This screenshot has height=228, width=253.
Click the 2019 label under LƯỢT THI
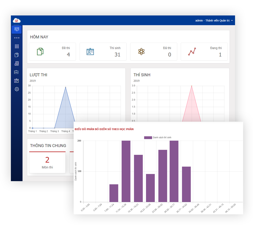coord(33,81)
